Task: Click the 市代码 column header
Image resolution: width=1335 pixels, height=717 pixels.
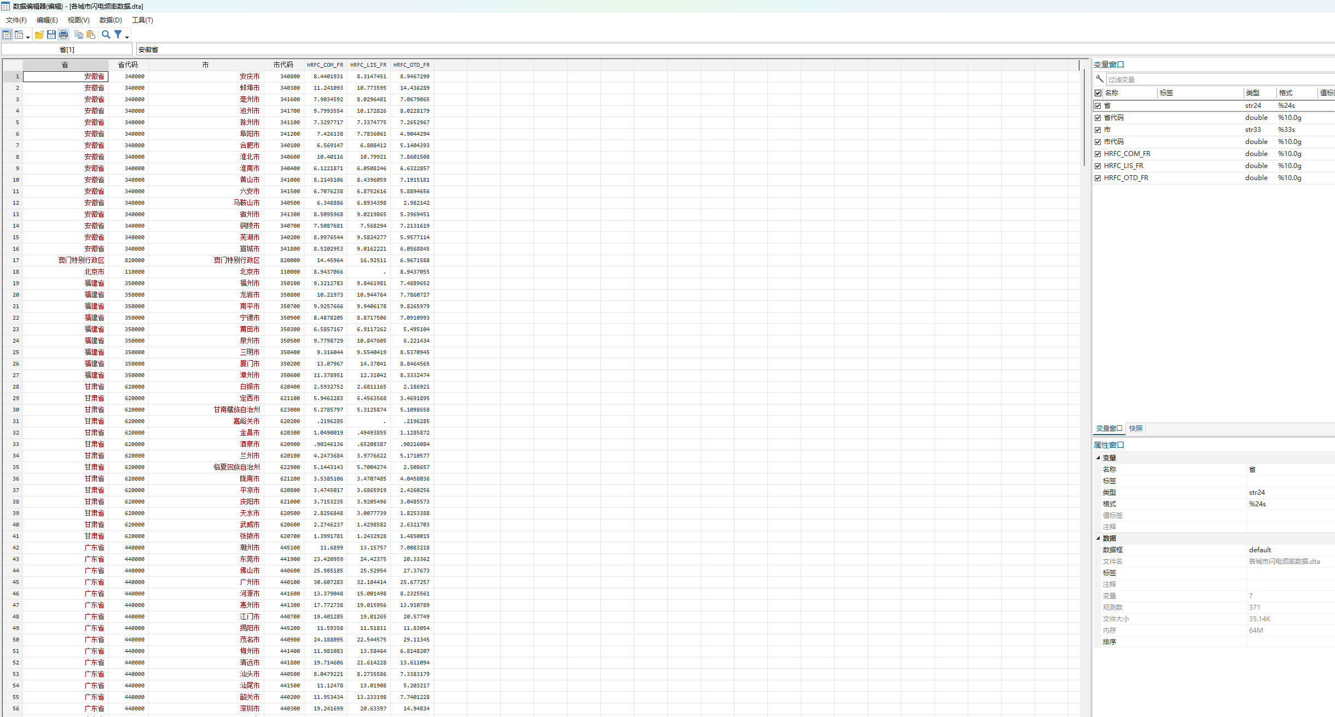Action: pos(283,65)
